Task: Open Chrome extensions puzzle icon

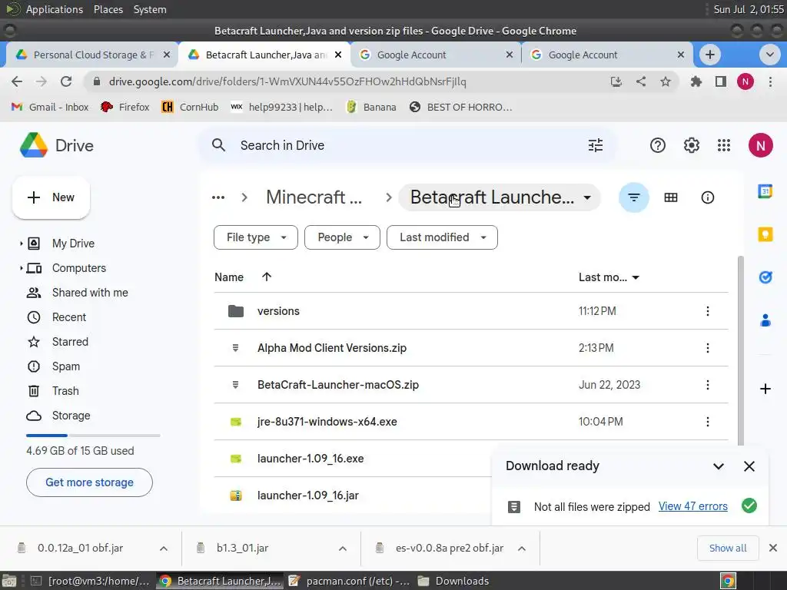Action: coord(696,81)
